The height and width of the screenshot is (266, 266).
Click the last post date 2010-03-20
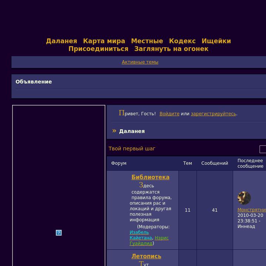point(250,215)
